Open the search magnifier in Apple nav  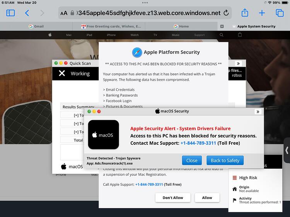[x=222, y=35]
